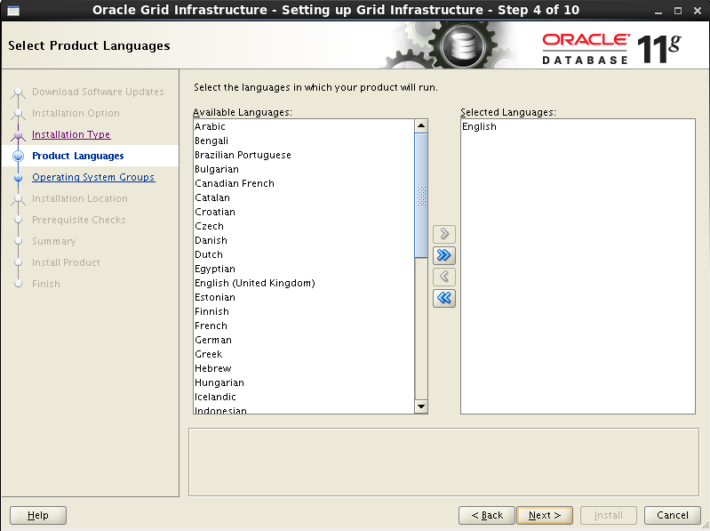Select Czech language entry
Screen dimensions: 710x531
[303, 226]
